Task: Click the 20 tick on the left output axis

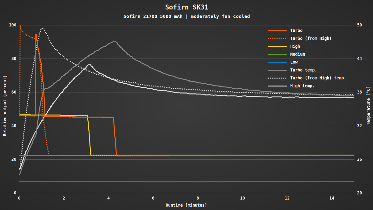Action: 14,160
